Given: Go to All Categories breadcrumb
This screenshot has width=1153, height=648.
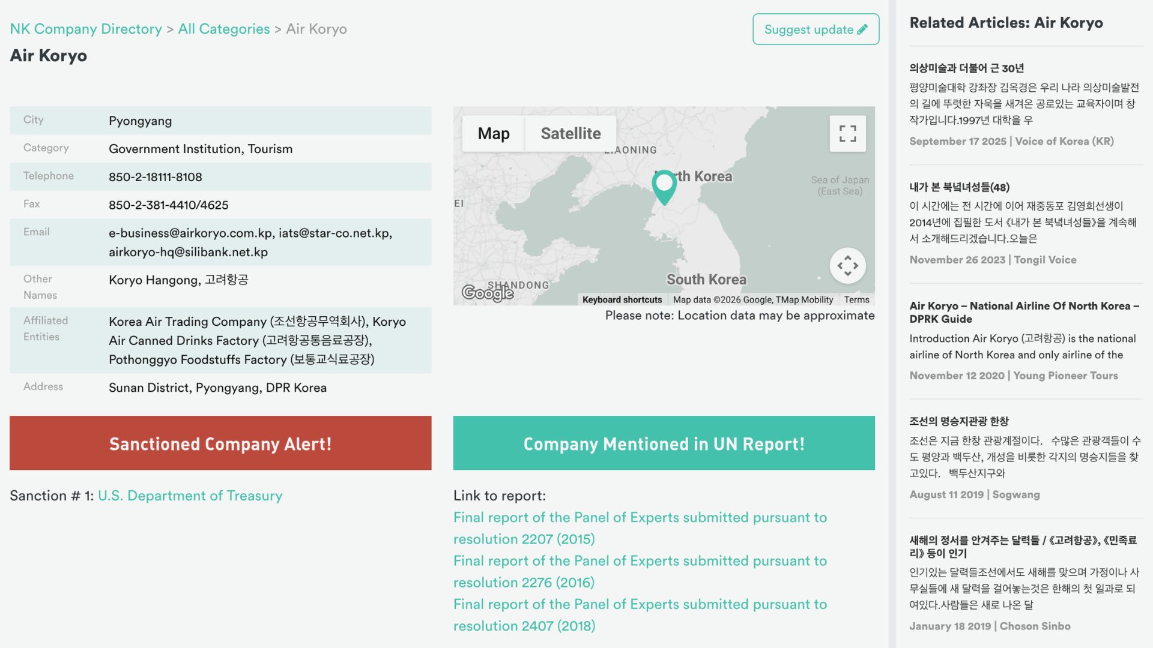Looking at the screenshot, I should 224,29.
